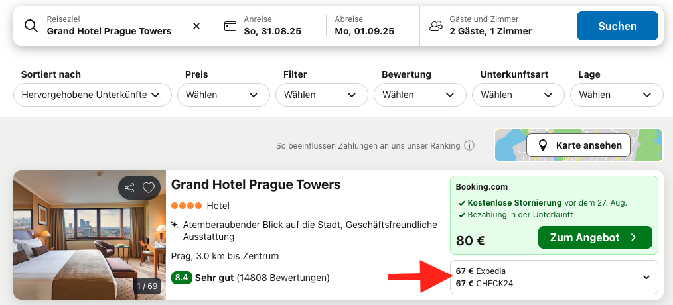Click the search magnifier icon
The width and height of the screenshot is (673, 305).
pyautogui.click(x=31, y=26)
